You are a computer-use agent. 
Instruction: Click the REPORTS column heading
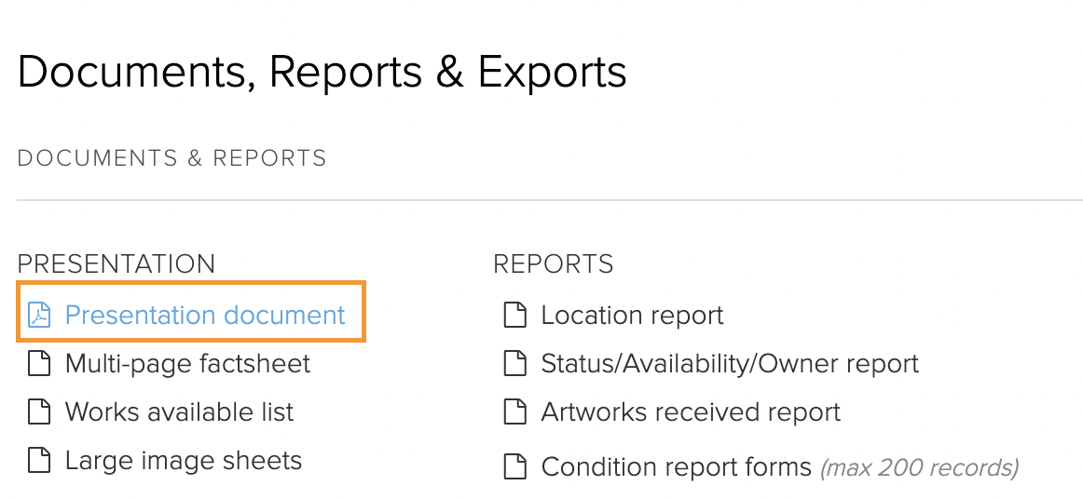pos(554,264)
